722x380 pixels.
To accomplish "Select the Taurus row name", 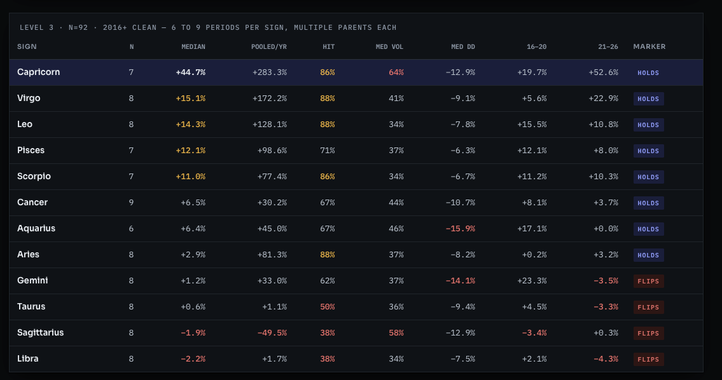I will [31, 307].
